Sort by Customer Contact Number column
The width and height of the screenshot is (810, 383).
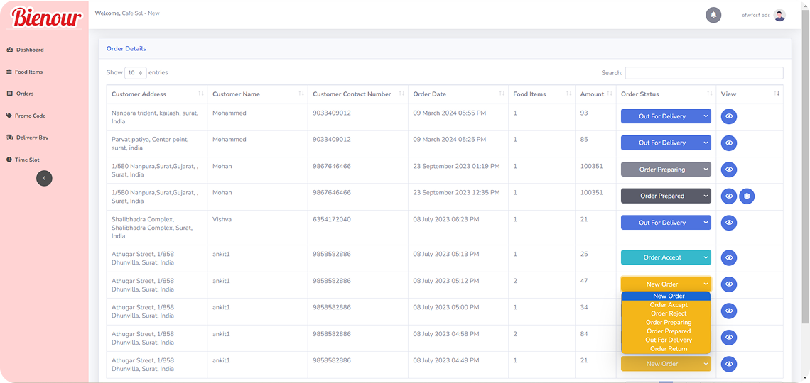(x=357, y=94)
